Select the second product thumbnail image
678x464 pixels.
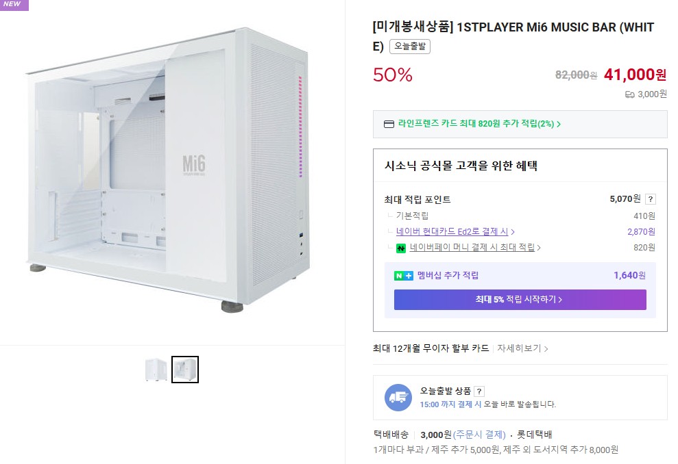185,370
